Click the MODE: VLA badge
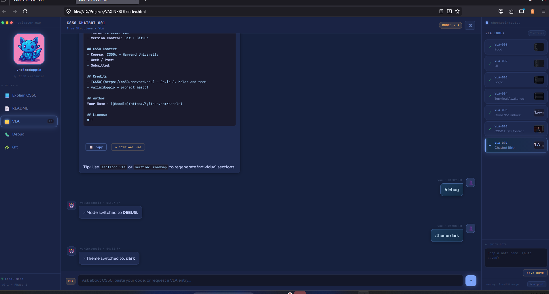Screen dimensions: 549x294 [x=450, y=25]
